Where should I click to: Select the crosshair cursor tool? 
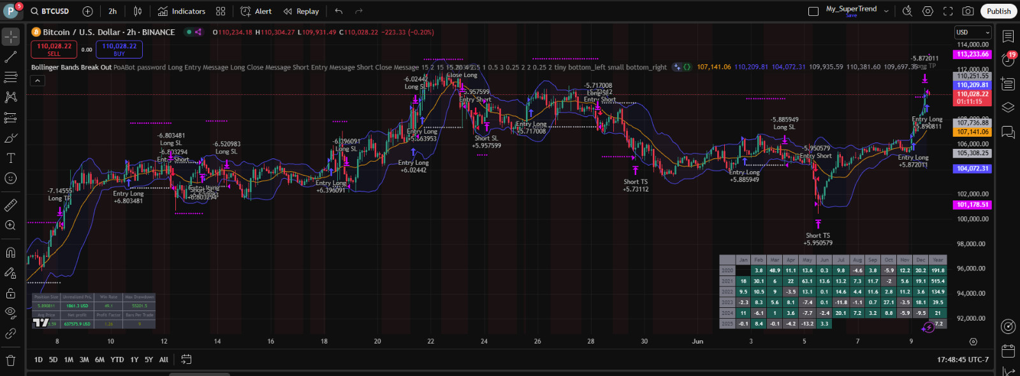click(11, 37)
